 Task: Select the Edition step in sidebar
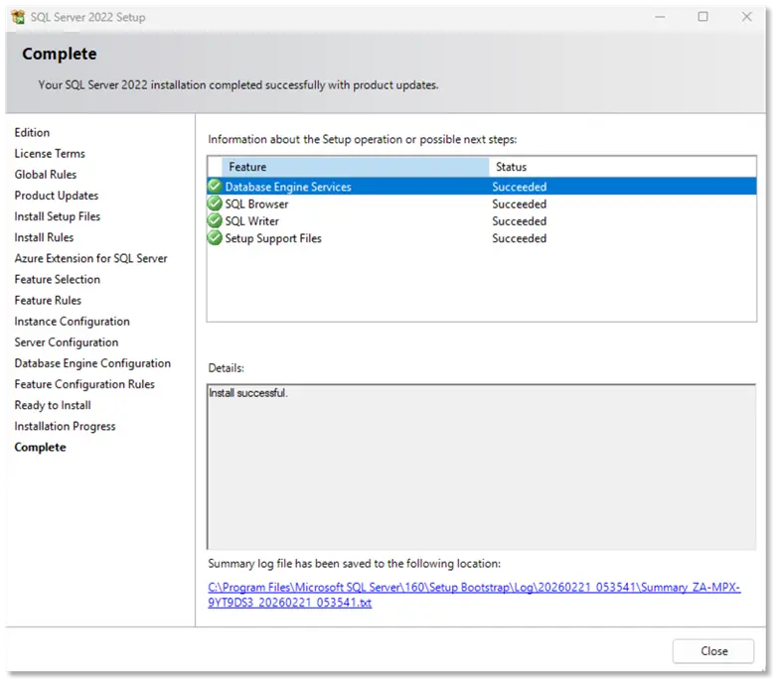coord(32,132)
